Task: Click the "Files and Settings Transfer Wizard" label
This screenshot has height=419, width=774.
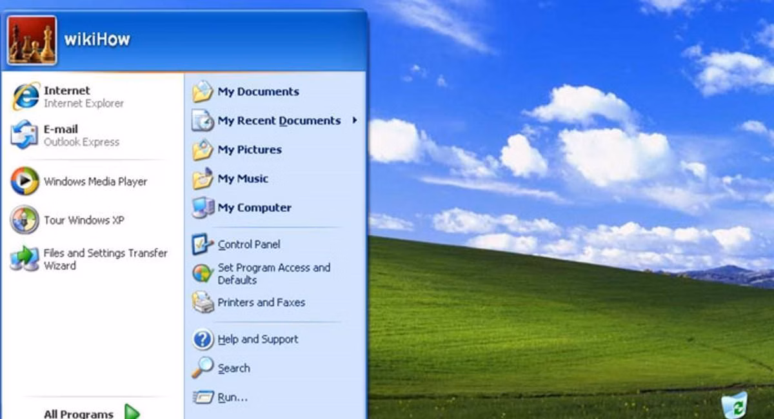Action: [x=106, y=259]
